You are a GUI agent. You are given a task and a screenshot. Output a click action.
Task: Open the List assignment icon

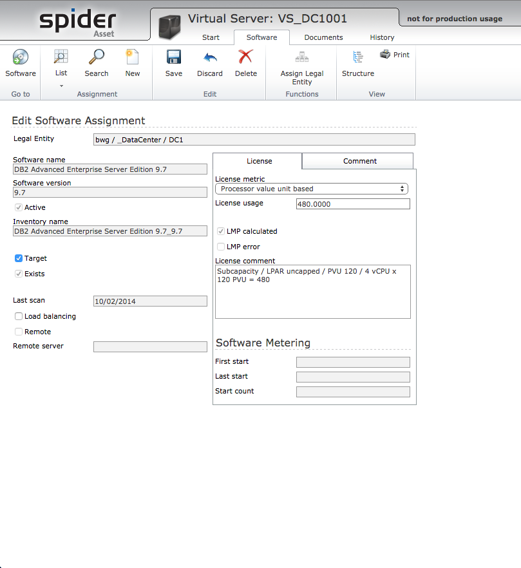pyautogui.click(x=61, y=58)
